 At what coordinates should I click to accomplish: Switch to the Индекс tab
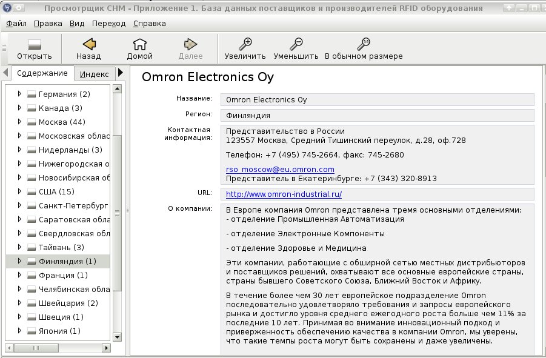(95, 74)
